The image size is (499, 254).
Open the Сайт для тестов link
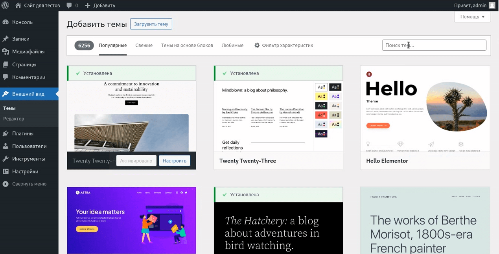(38, 5)
